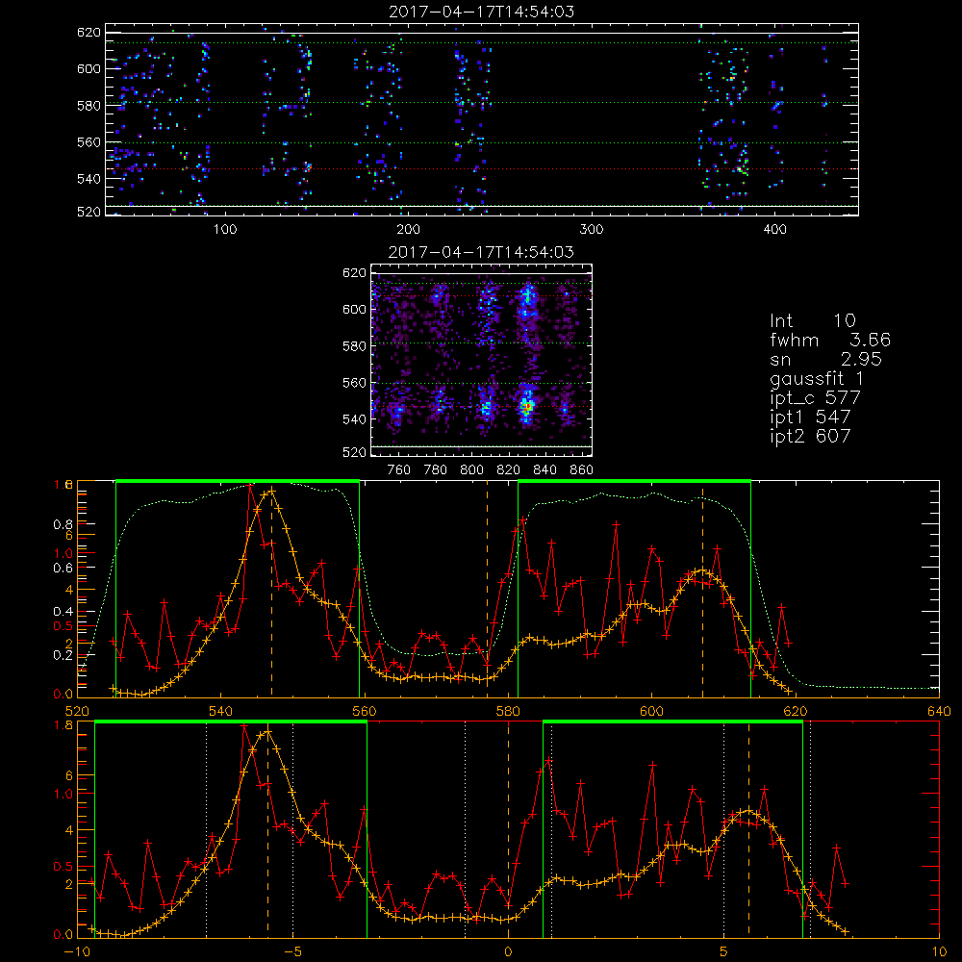Click y-axis label 540 of the middle image
This screenshot has height=962, width=962.
(x=354, y=419)
